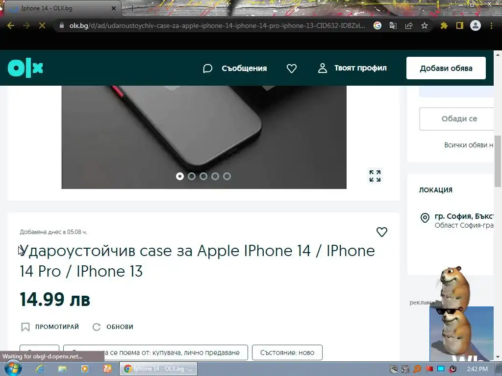Open the phone case product photo
Screen dimensions: 502x376
(204, 137)
